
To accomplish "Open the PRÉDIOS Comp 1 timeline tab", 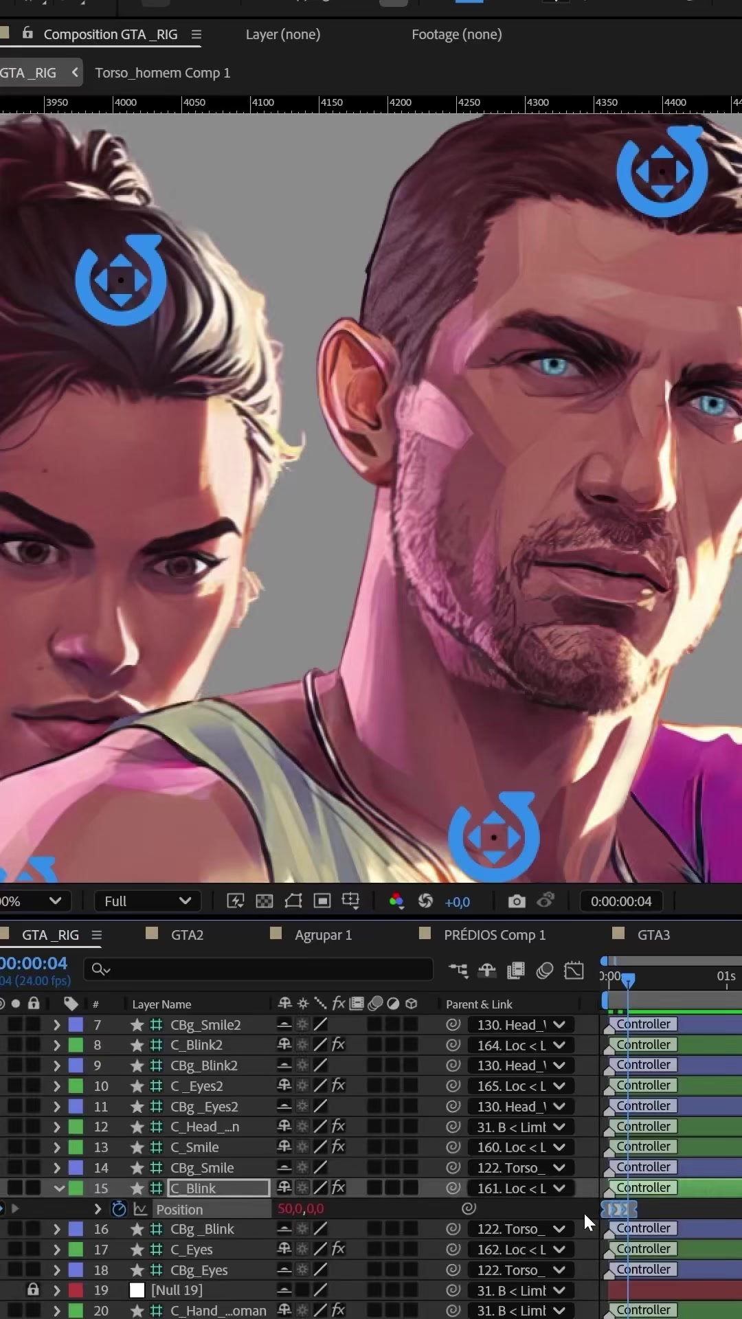I will tap(495, 935).
